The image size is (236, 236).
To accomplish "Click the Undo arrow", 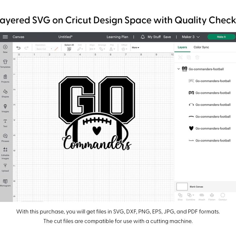I will click(x=18, y=48).
